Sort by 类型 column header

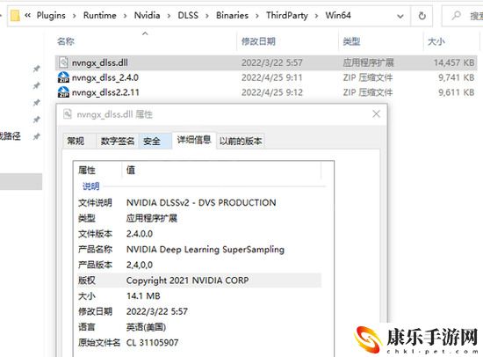click(x=352, y=41)
